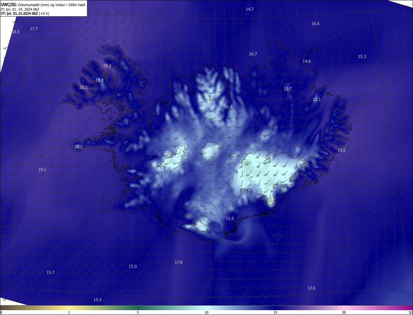Pick the 16.7 reading north of Iceland
The image size is (413, 315).
[253, 54]
